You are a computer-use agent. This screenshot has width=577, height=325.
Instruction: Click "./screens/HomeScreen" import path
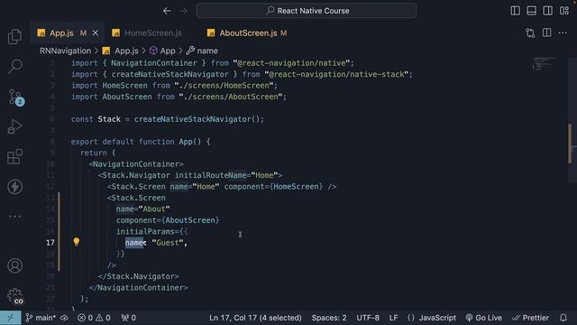[224, 86]
